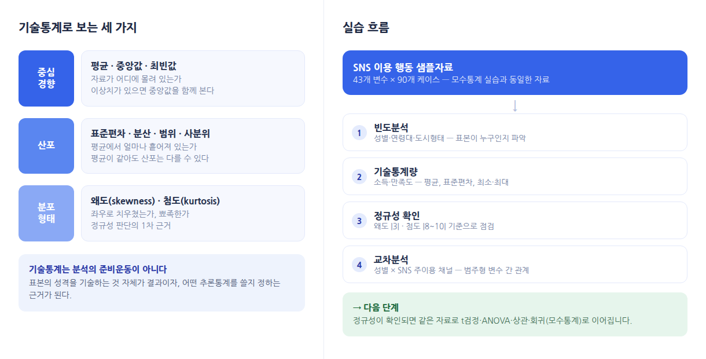
Task: Click the 표준편차 · 분산 · 범위 · 사분위 card
Action: pos(193,146)
